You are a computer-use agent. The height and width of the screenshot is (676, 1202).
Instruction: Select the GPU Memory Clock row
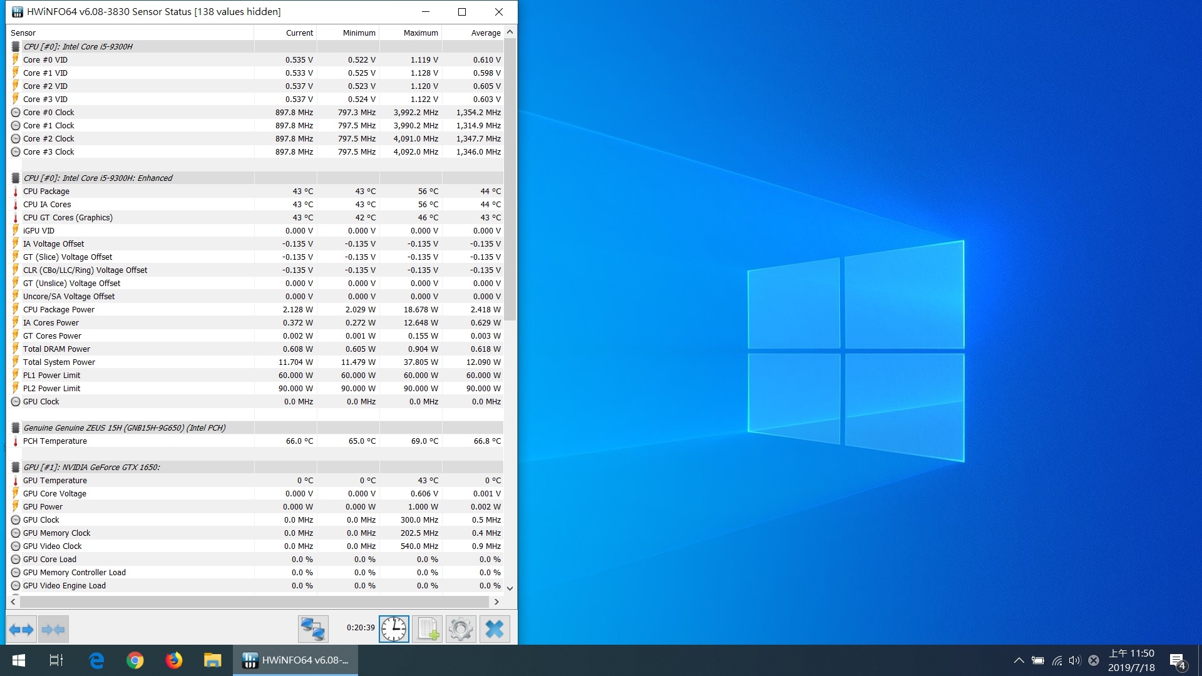point(255,533)
